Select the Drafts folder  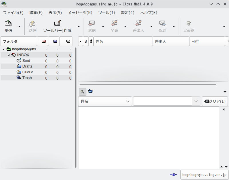pyautogui.click(x=37, y=66)
